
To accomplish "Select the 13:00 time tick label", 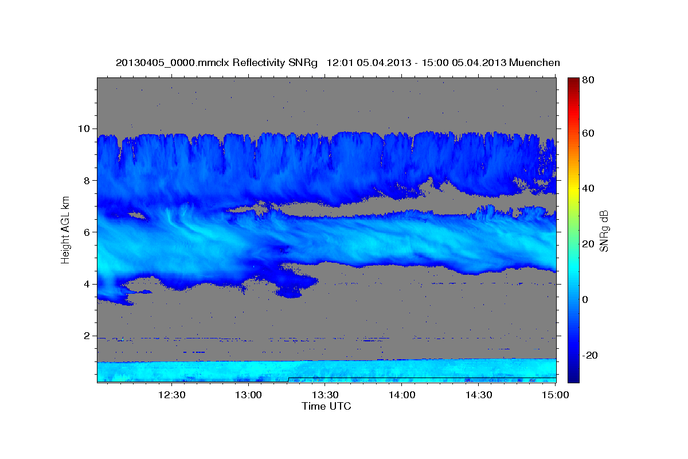I will click(249, 395).
